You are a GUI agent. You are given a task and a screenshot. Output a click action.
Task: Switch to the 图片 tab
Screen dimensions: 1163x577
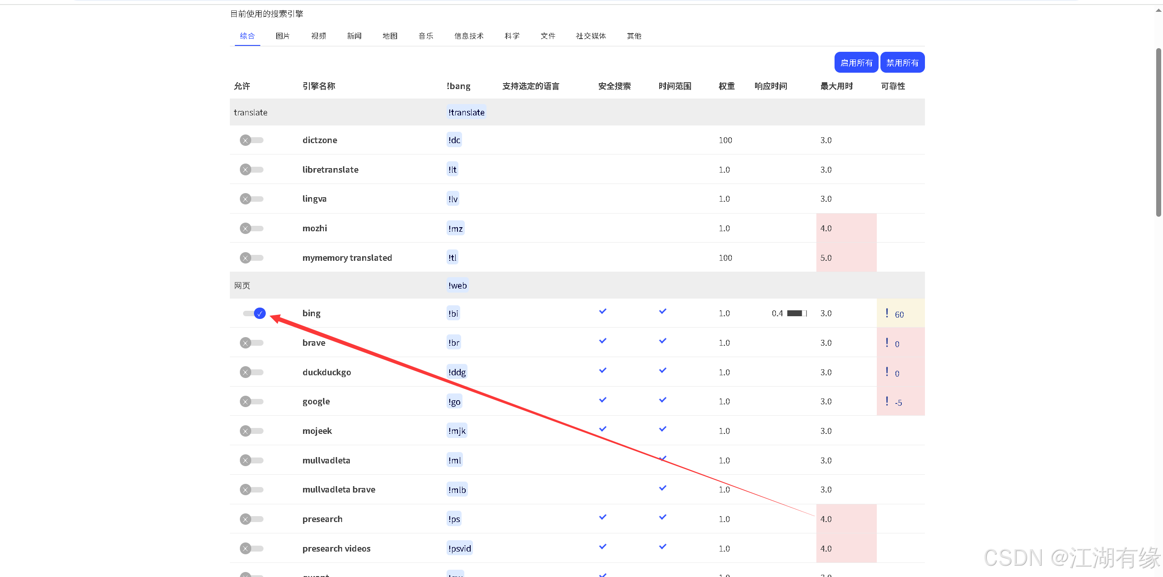pyautogui.click(x=283, y=36)
